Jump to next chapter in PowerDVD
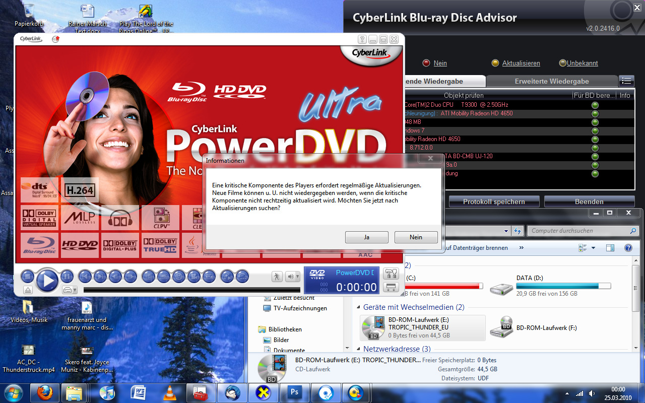This screenshot has height=403, width=645. [x=100, y=276]
